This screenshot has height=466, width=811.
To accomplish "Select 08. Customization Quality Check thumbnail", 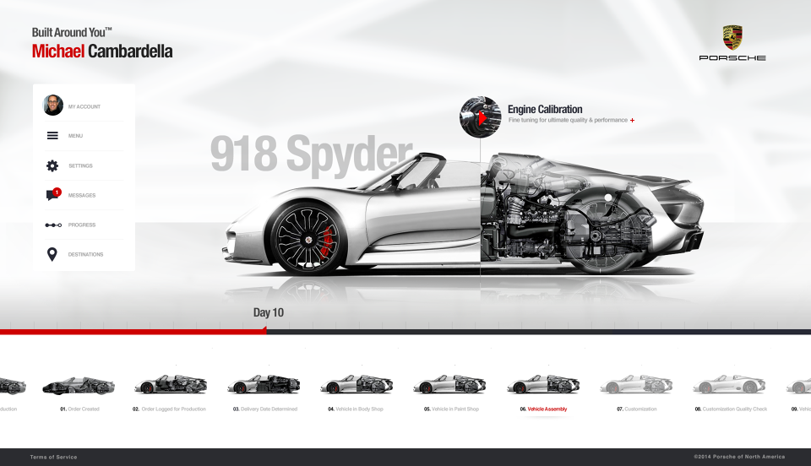I will (729, 384).
